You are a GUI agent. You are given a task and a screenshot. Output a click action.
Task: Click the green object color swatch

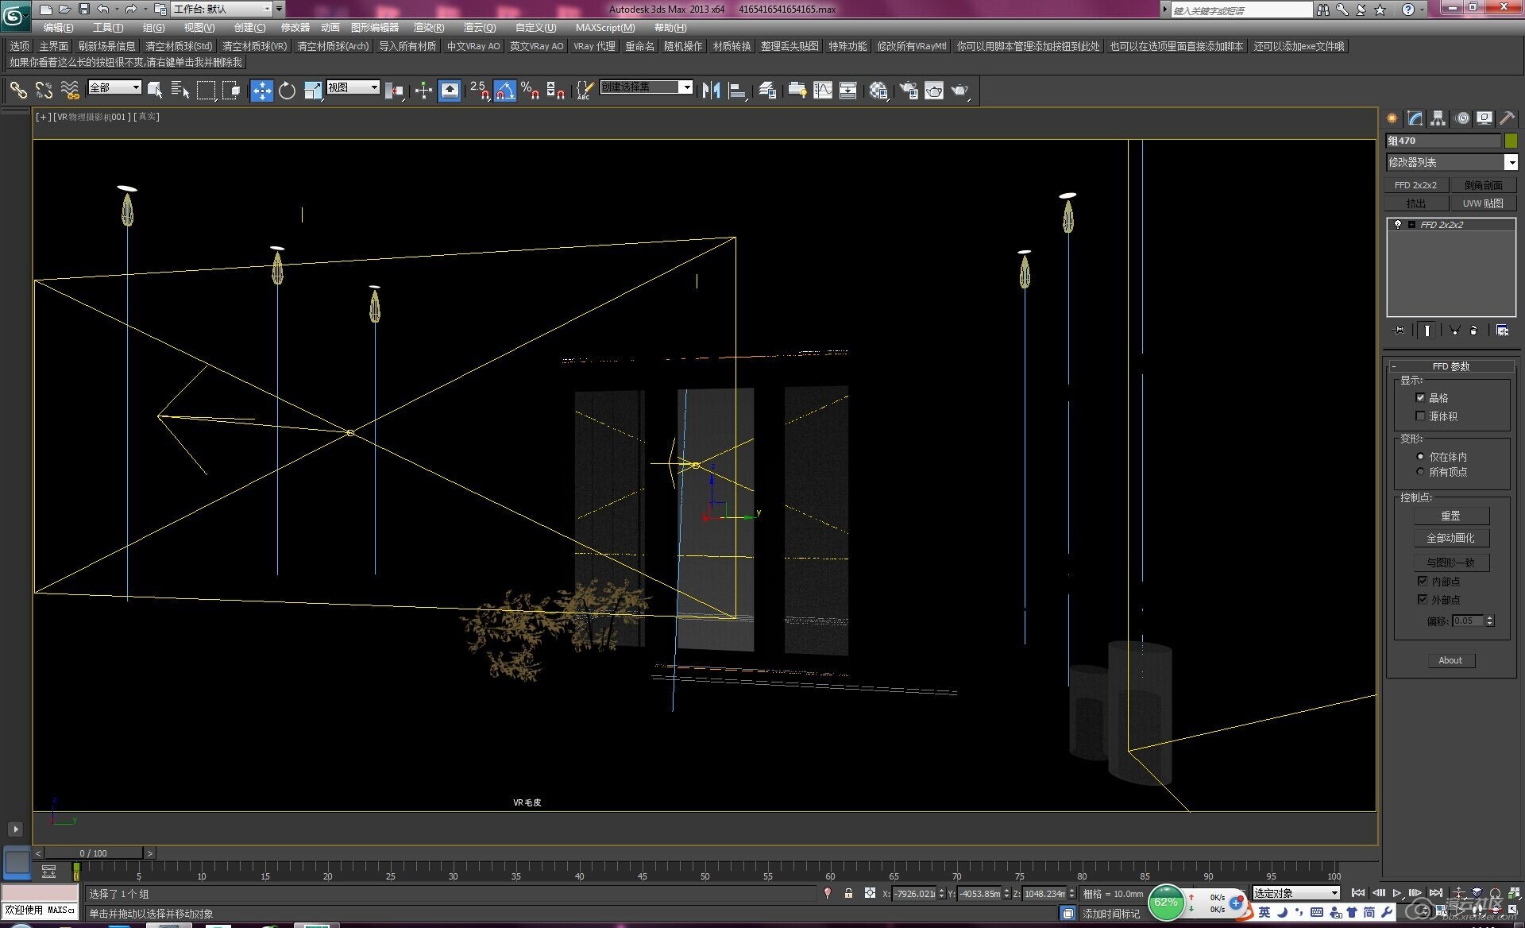pos(1511,141)
